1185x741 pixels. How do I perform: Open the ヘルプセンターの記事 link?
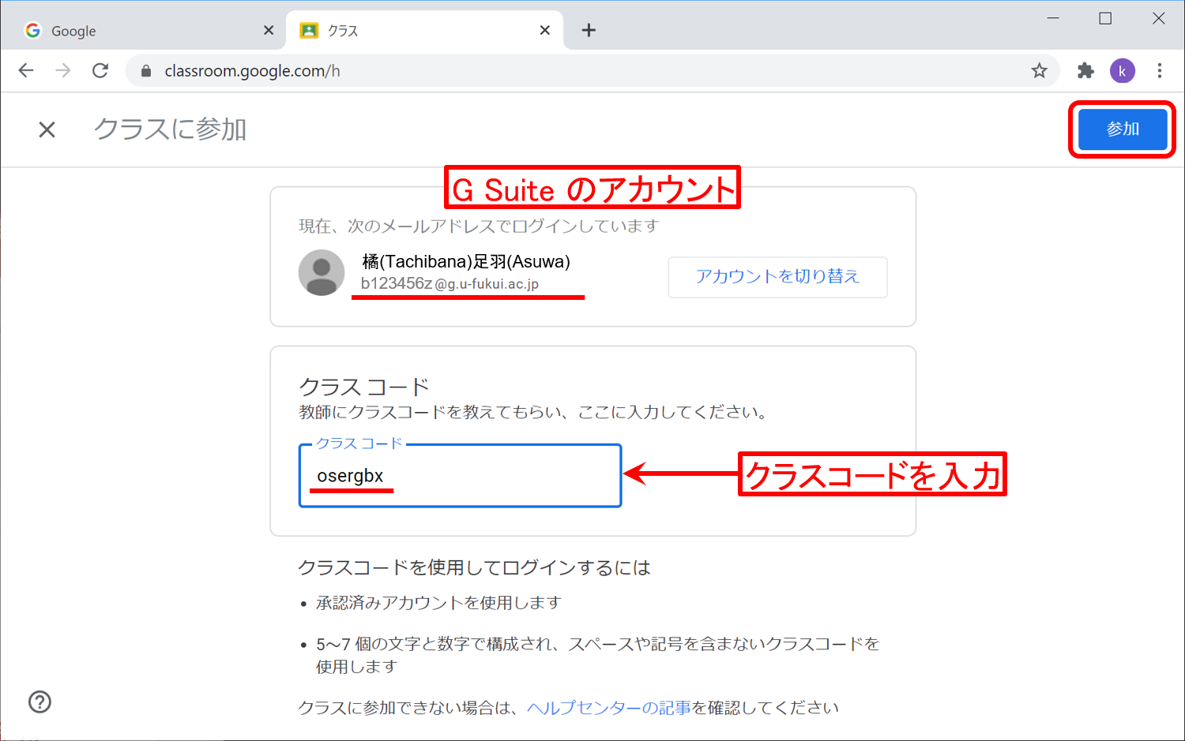point(608,708)
